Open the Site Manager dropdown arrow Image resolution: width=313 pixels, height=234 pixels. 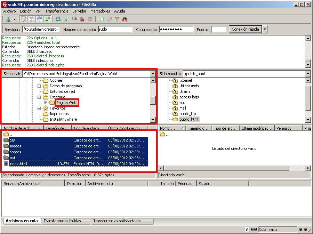click(14, 19)
